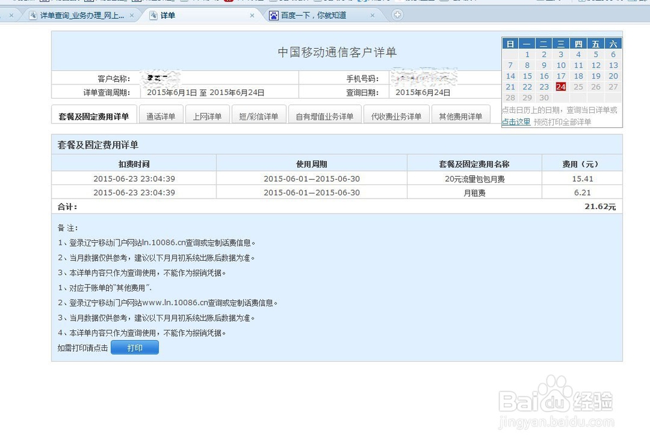
Task: Close the 详单 browser tab
Action: coord(252,16)
